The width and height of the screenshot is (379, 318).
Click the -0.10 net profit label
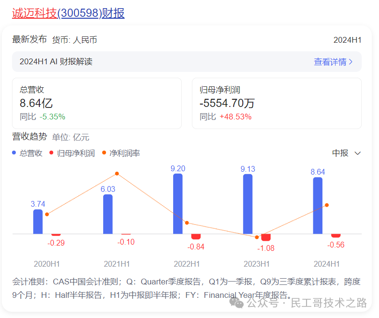click(x=126, y=242)
